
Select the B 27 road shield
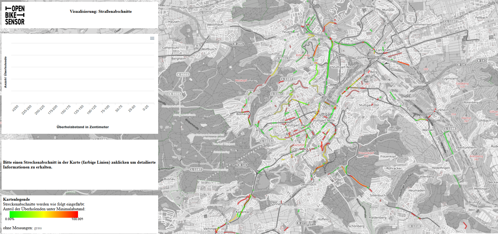301,223
